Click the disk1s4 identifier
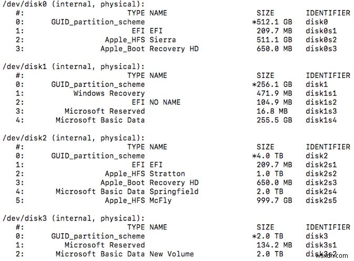 (321, 119)
